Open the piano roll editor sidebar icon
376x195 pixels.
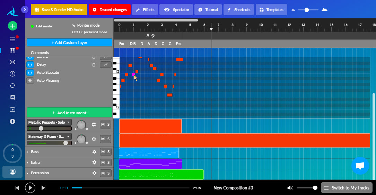click(x=12, y=51)
